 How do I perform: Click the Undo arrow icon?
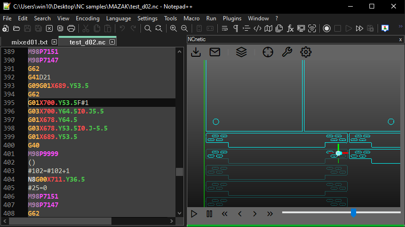point(122,28)
